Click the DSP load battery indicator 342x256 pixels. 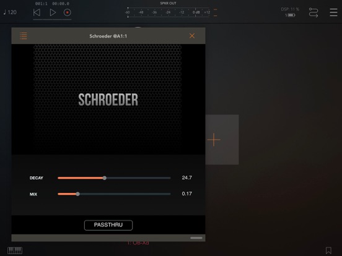coord(290,15)
